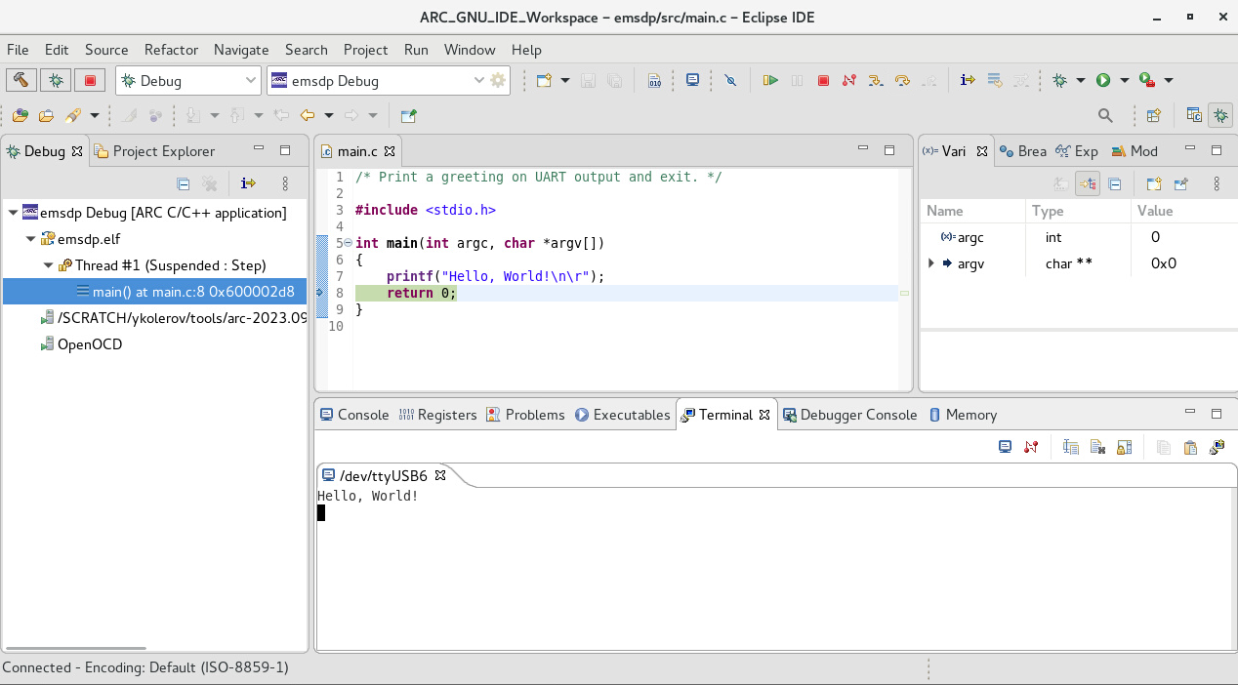Toggle Collapse All in Variables view

1113,182
